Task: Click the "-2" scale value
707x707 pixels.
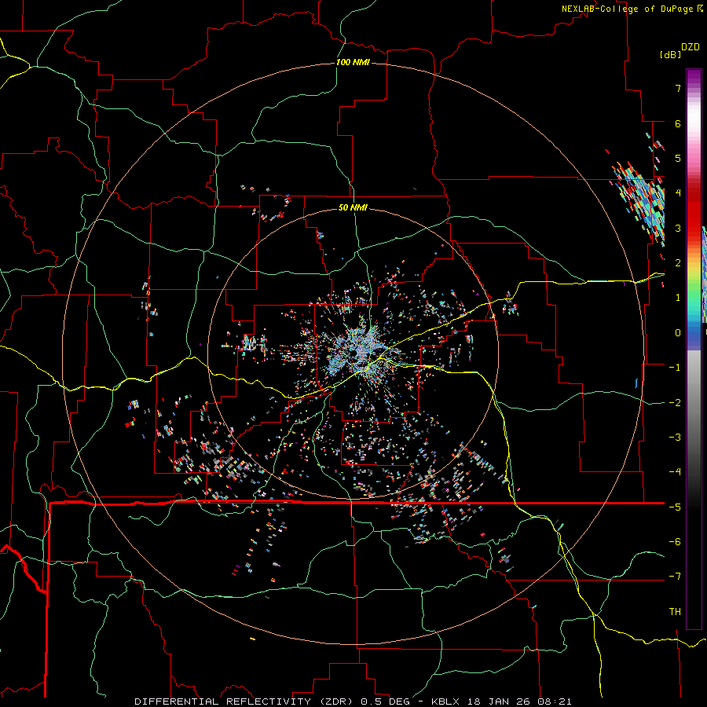Action: tap(675, 402)
